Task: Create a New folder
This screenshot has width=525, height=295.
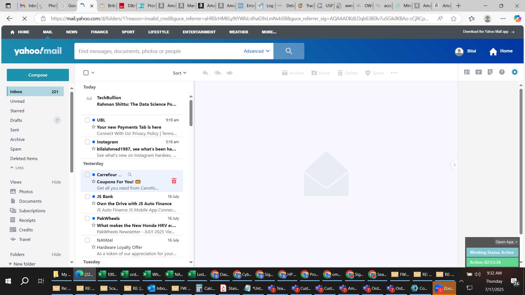Action: click(x=22, y=264)
